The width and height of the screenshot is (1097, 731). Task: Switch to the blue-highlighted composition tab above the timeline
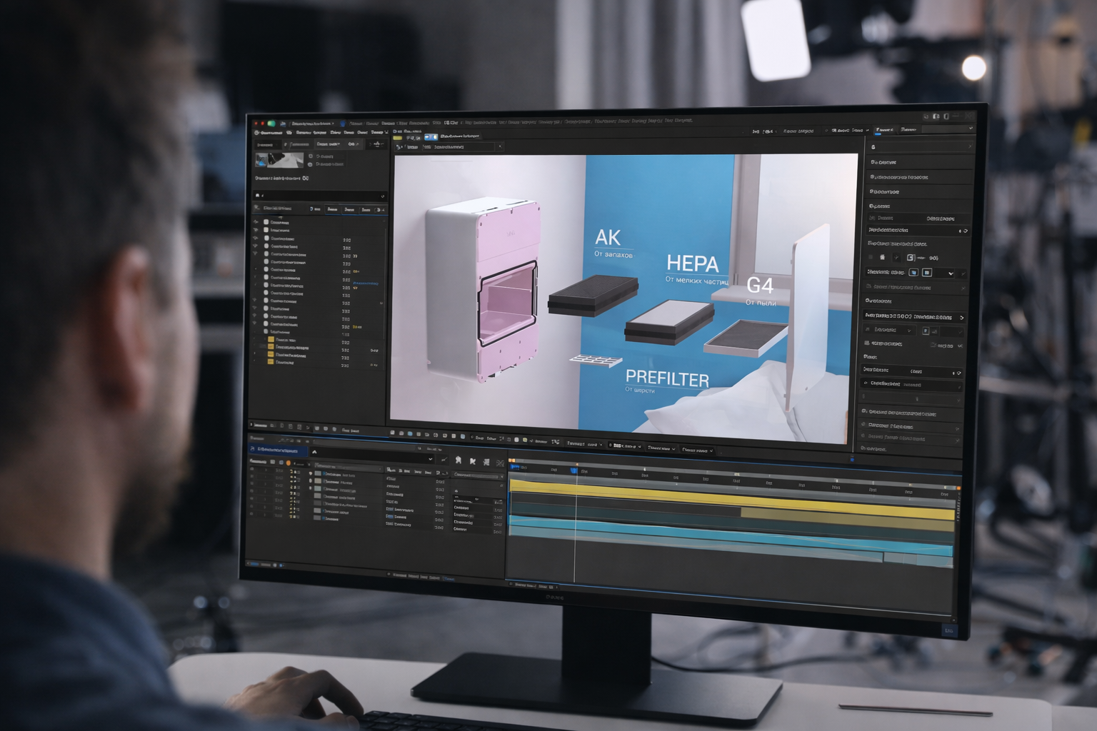tap(277, 450)
